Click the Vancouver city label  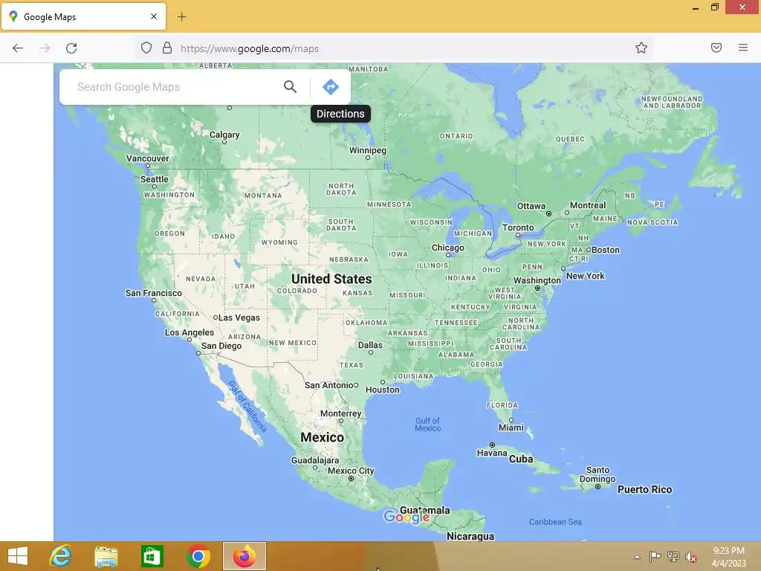click(148, 158)
